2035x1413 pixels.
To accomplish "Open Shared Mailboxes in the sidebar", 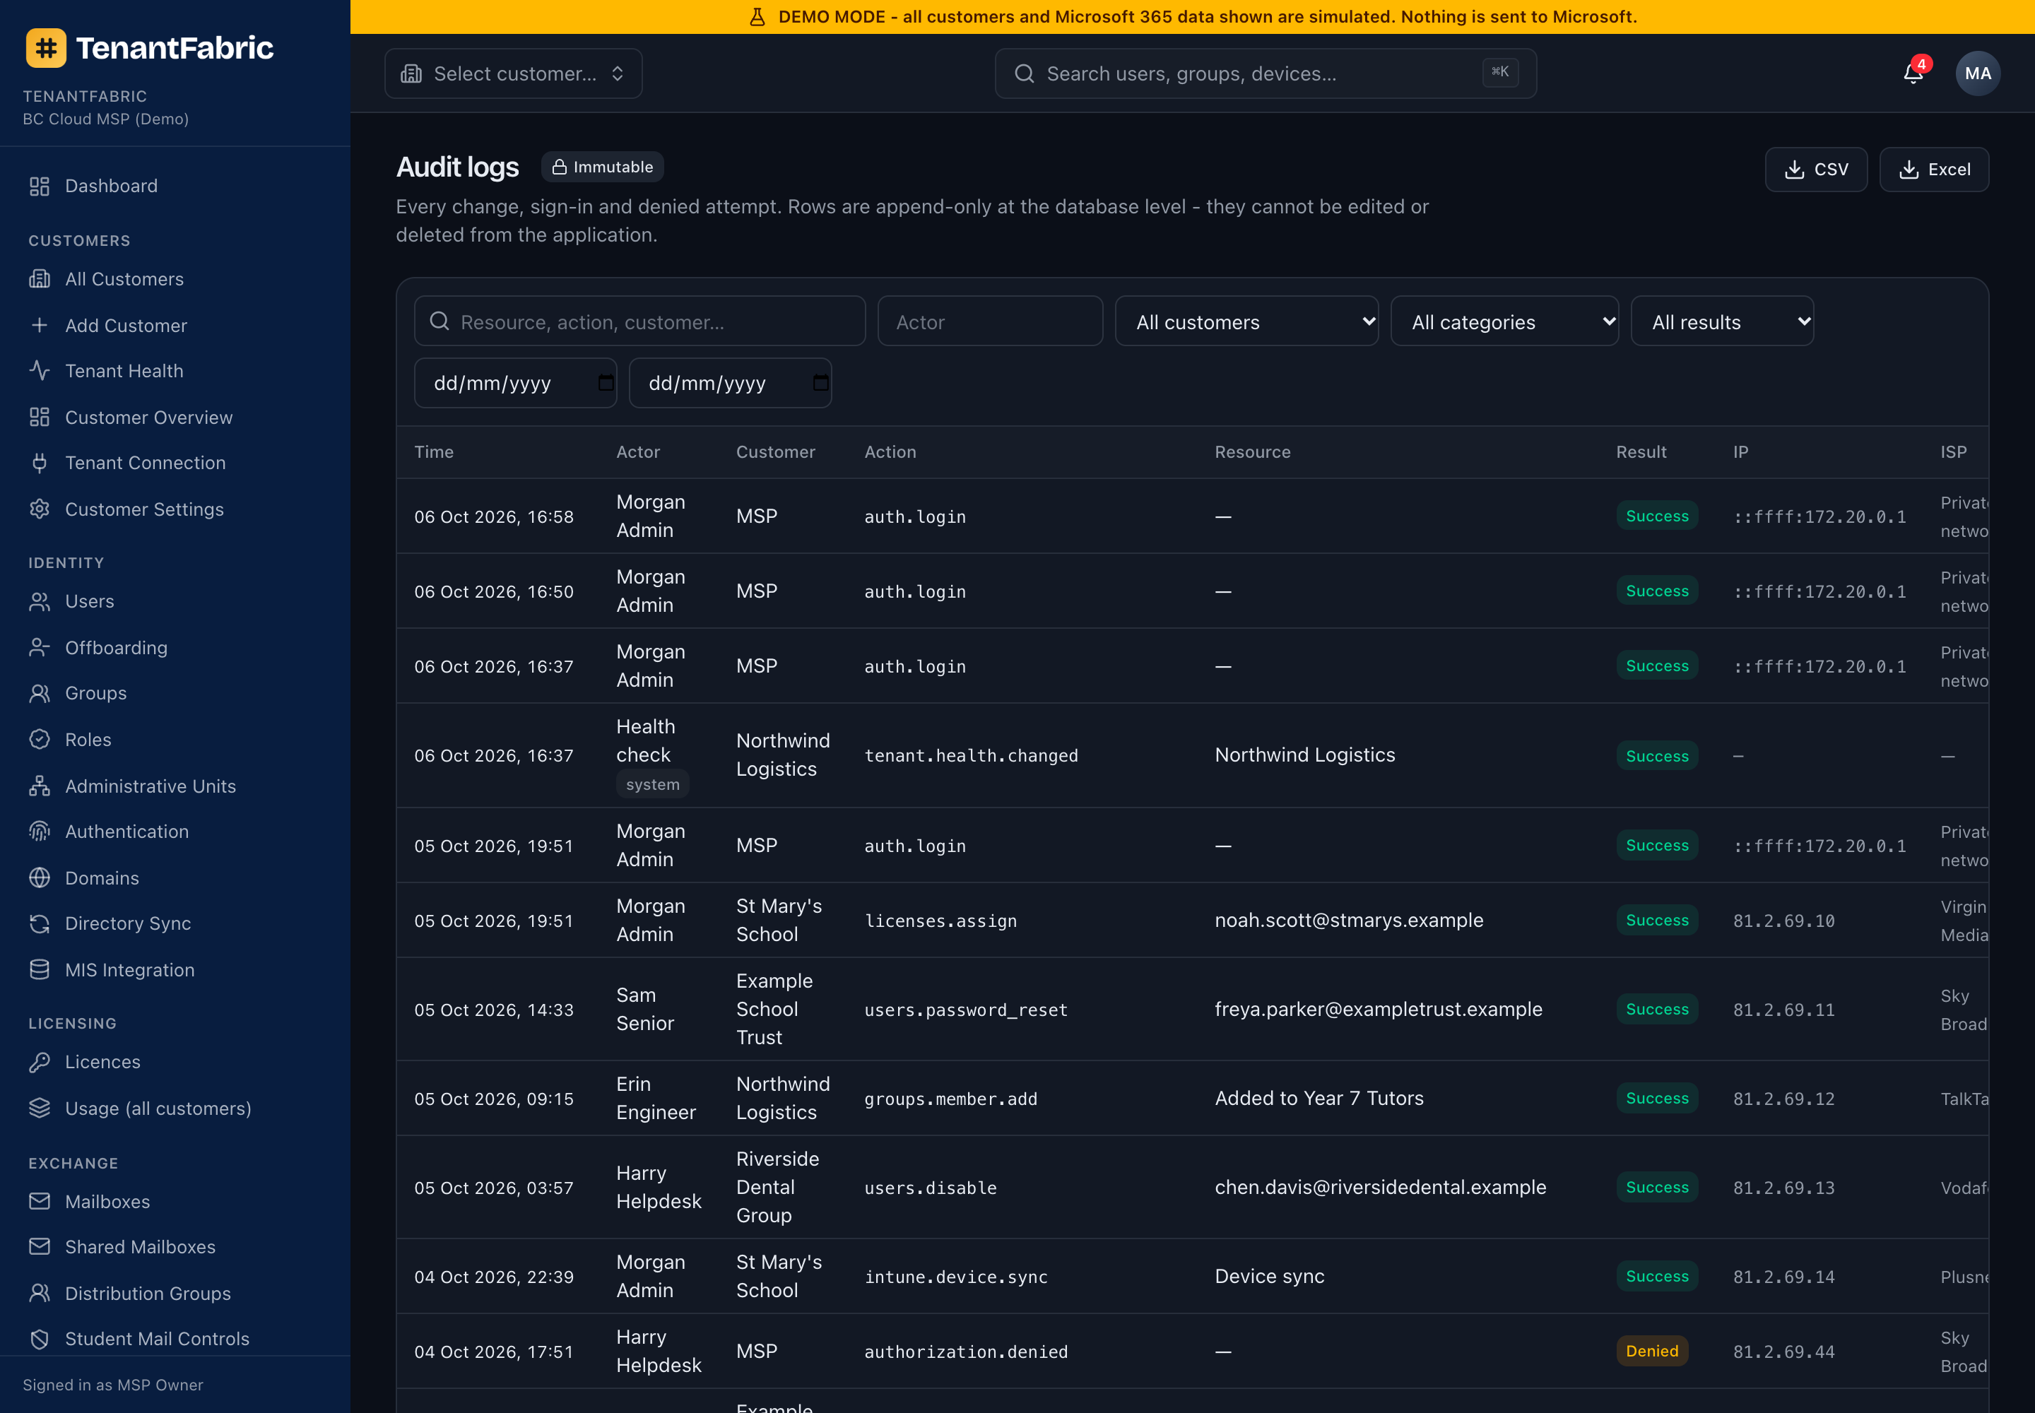I will tap(140, 1246).
